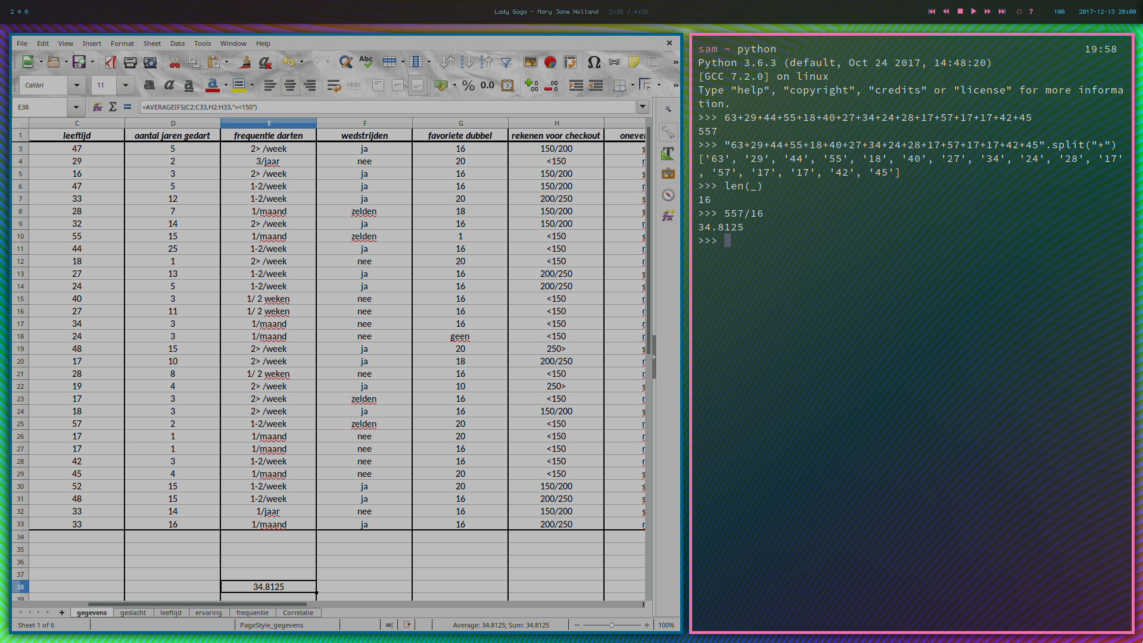1143x643 pixels.
Task: Click the Sum sigma icon
Action: (x=113, y=107)
